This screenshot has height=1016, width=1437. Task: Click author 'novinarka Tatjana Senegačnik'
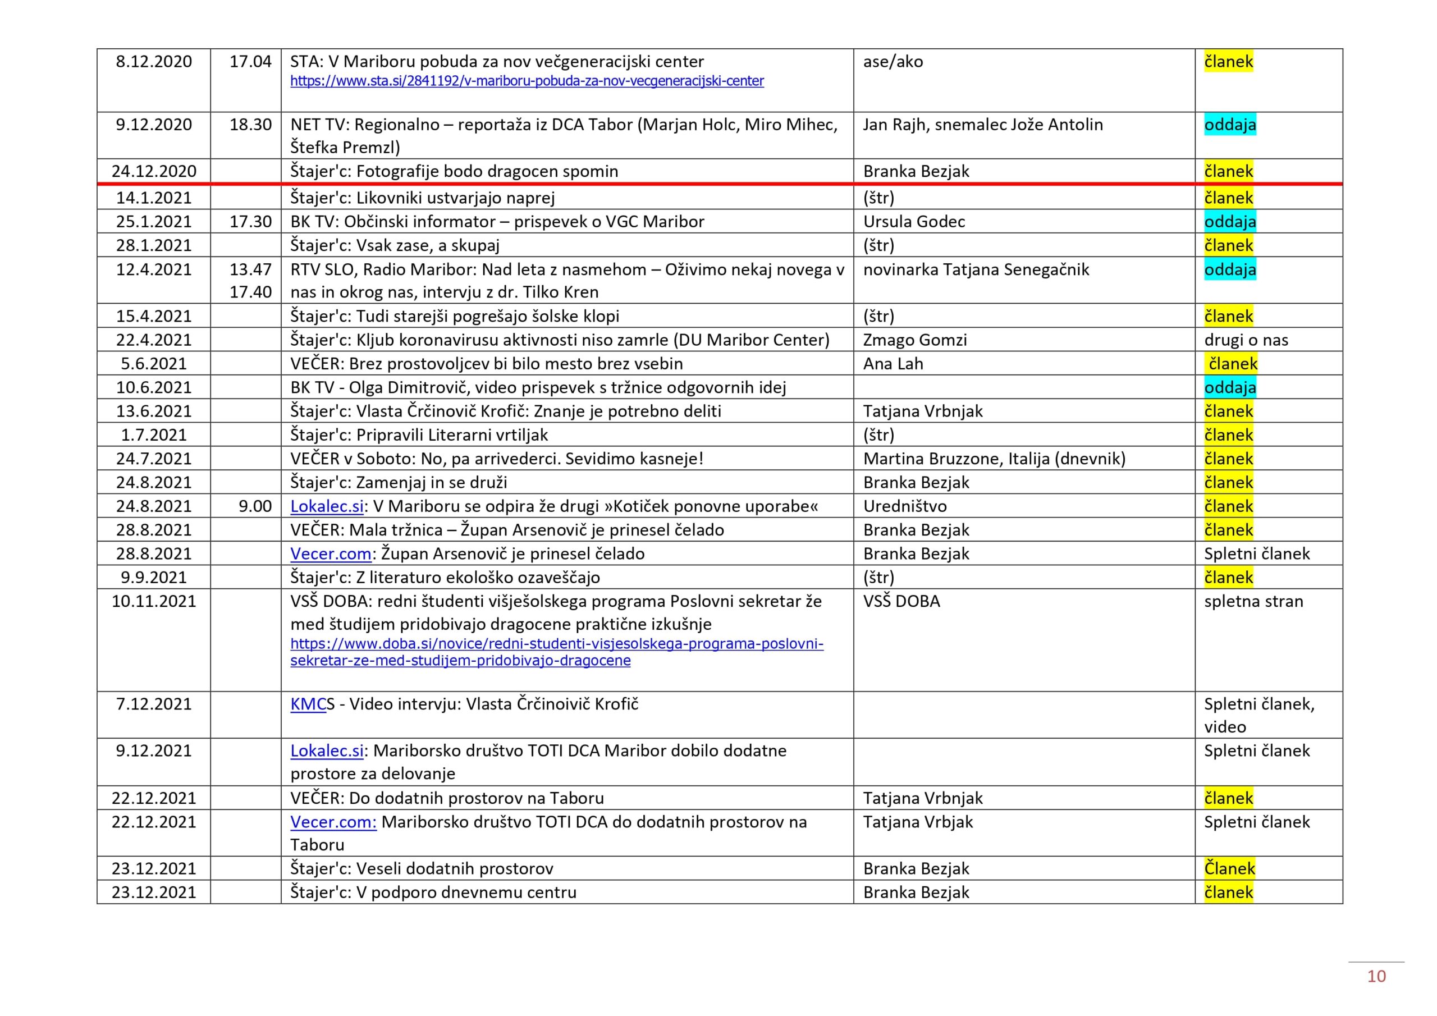[975, 270]
